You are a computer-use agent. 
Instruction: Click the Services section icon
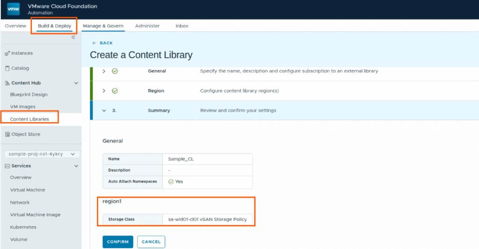click(x=7, y=166)
